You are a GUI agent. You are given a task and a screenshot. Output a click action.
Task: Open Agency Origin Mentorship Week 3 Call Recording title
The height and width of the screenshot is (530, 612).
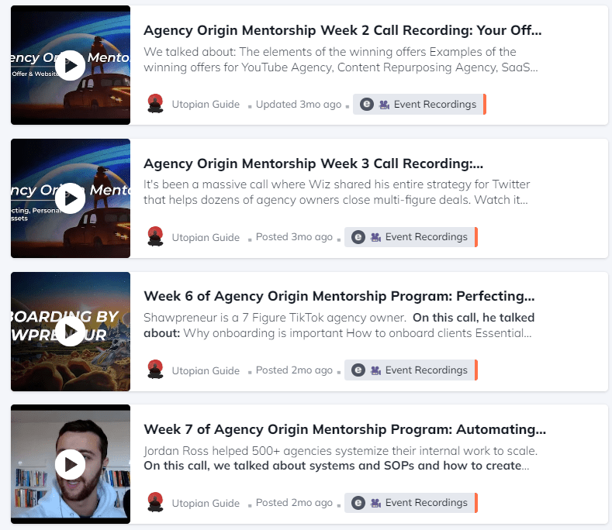tap(313, 163)
